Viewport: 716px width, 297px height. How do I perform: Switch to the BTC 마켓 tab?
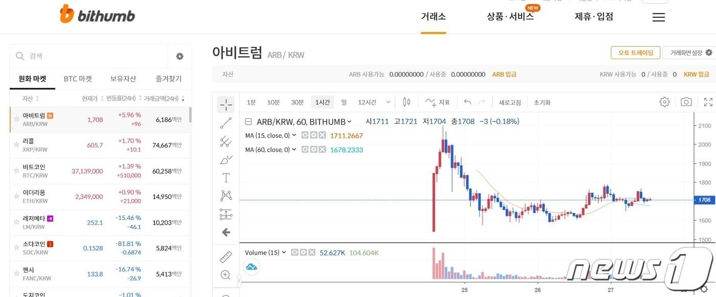78,79
